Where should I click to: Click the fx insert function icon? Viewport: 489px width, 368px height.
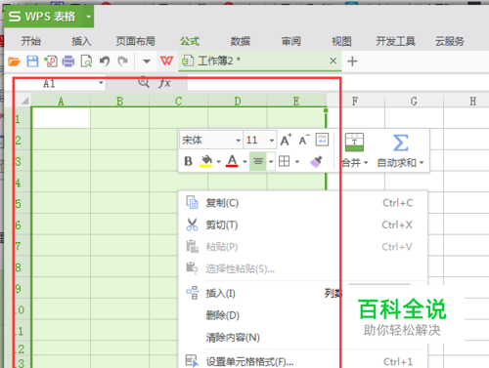pyautogui.click(x=164, y=83)
